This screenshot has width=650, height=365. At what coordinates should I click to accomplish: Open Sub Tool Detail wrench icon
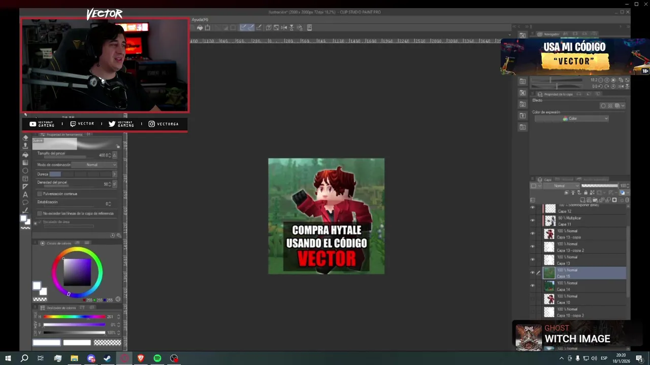tap(119, 235)
